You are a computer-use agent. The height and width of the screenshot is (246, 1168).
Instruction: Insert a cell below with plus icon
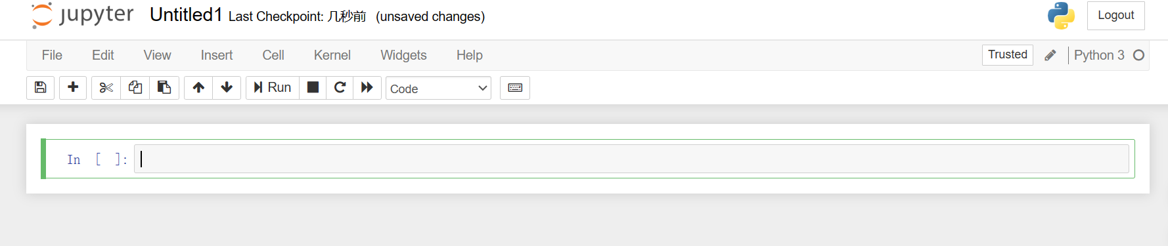tap(73, 88)
